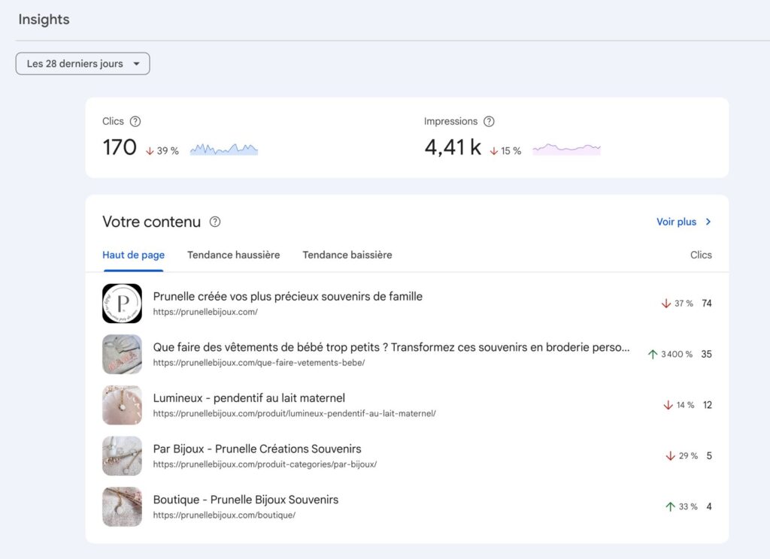Click the 37 % decrease on homepage row
This screenshot has width=770, height=559.
pyautogui.click(x=678, y=304)
